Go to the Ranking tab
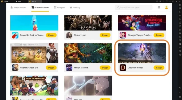The width and height of the screenshot is (182, 100). pyautogui.click(x=75, y=7)
